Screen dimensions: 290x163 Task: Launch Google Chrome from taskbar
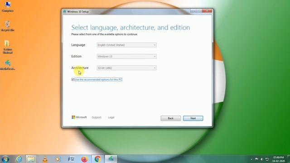[x=98, y=159]
